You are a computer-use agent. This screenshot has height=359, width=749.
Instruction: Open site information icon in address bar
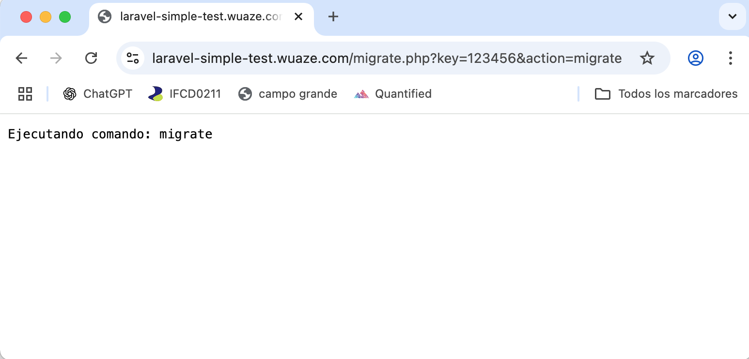(x=133, y=59)
